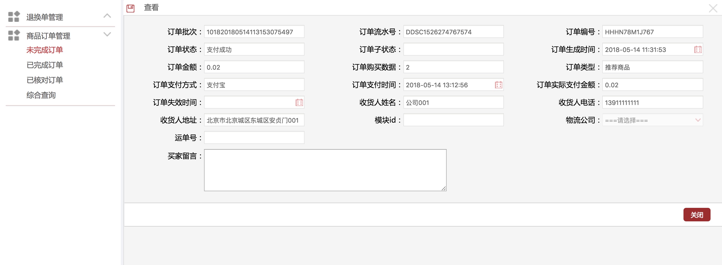
Task: Open 未完成订单 menu item
Action: point(45,50)
